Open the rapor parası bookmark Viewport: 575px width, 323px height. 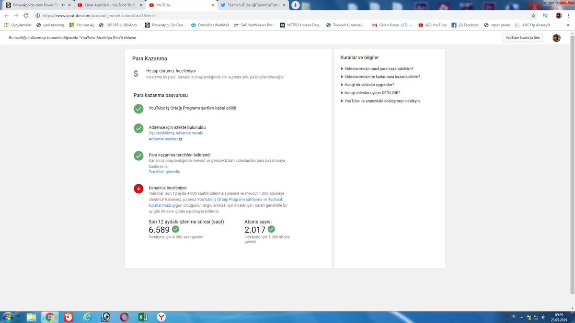[498, 25]
